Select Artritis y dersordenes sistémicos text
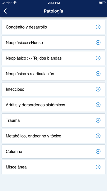Image resolution: width=107 pixels, height=191 pixels. 35,105
